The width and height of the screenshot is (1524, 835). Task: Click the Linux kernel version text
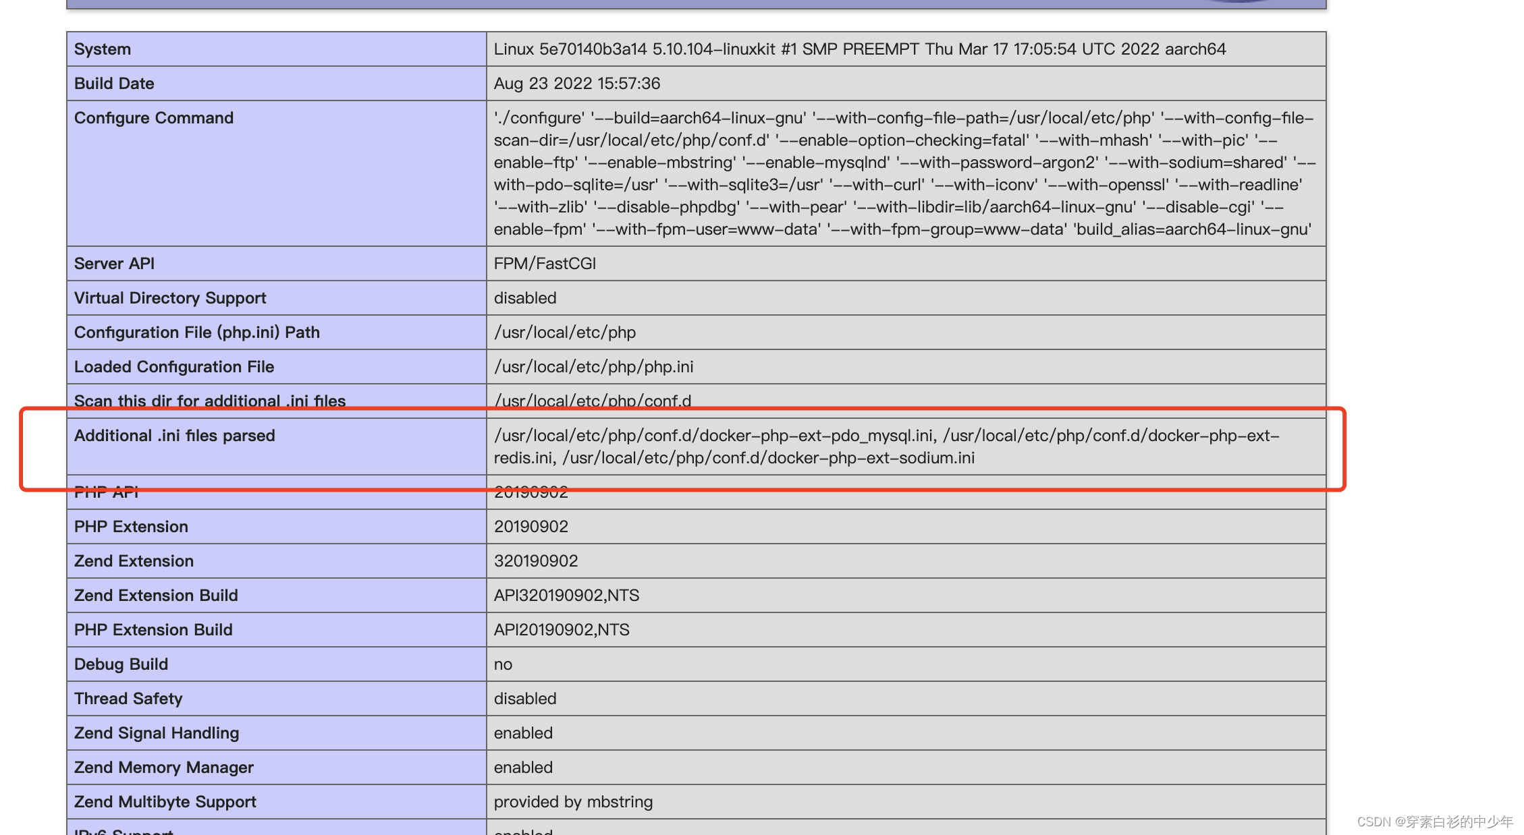point(859,49)
